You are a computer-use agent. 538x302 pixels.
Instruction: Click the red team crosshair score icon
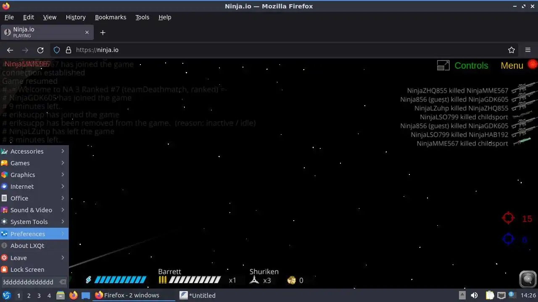(508, 218)
